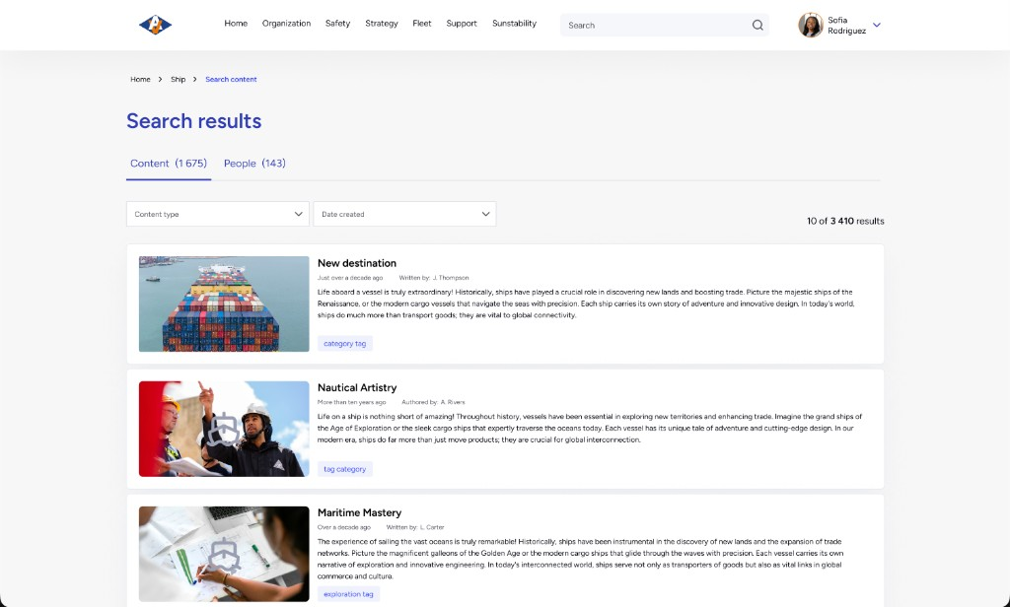Click 'More than ten years ago' date

pos(352,402)
